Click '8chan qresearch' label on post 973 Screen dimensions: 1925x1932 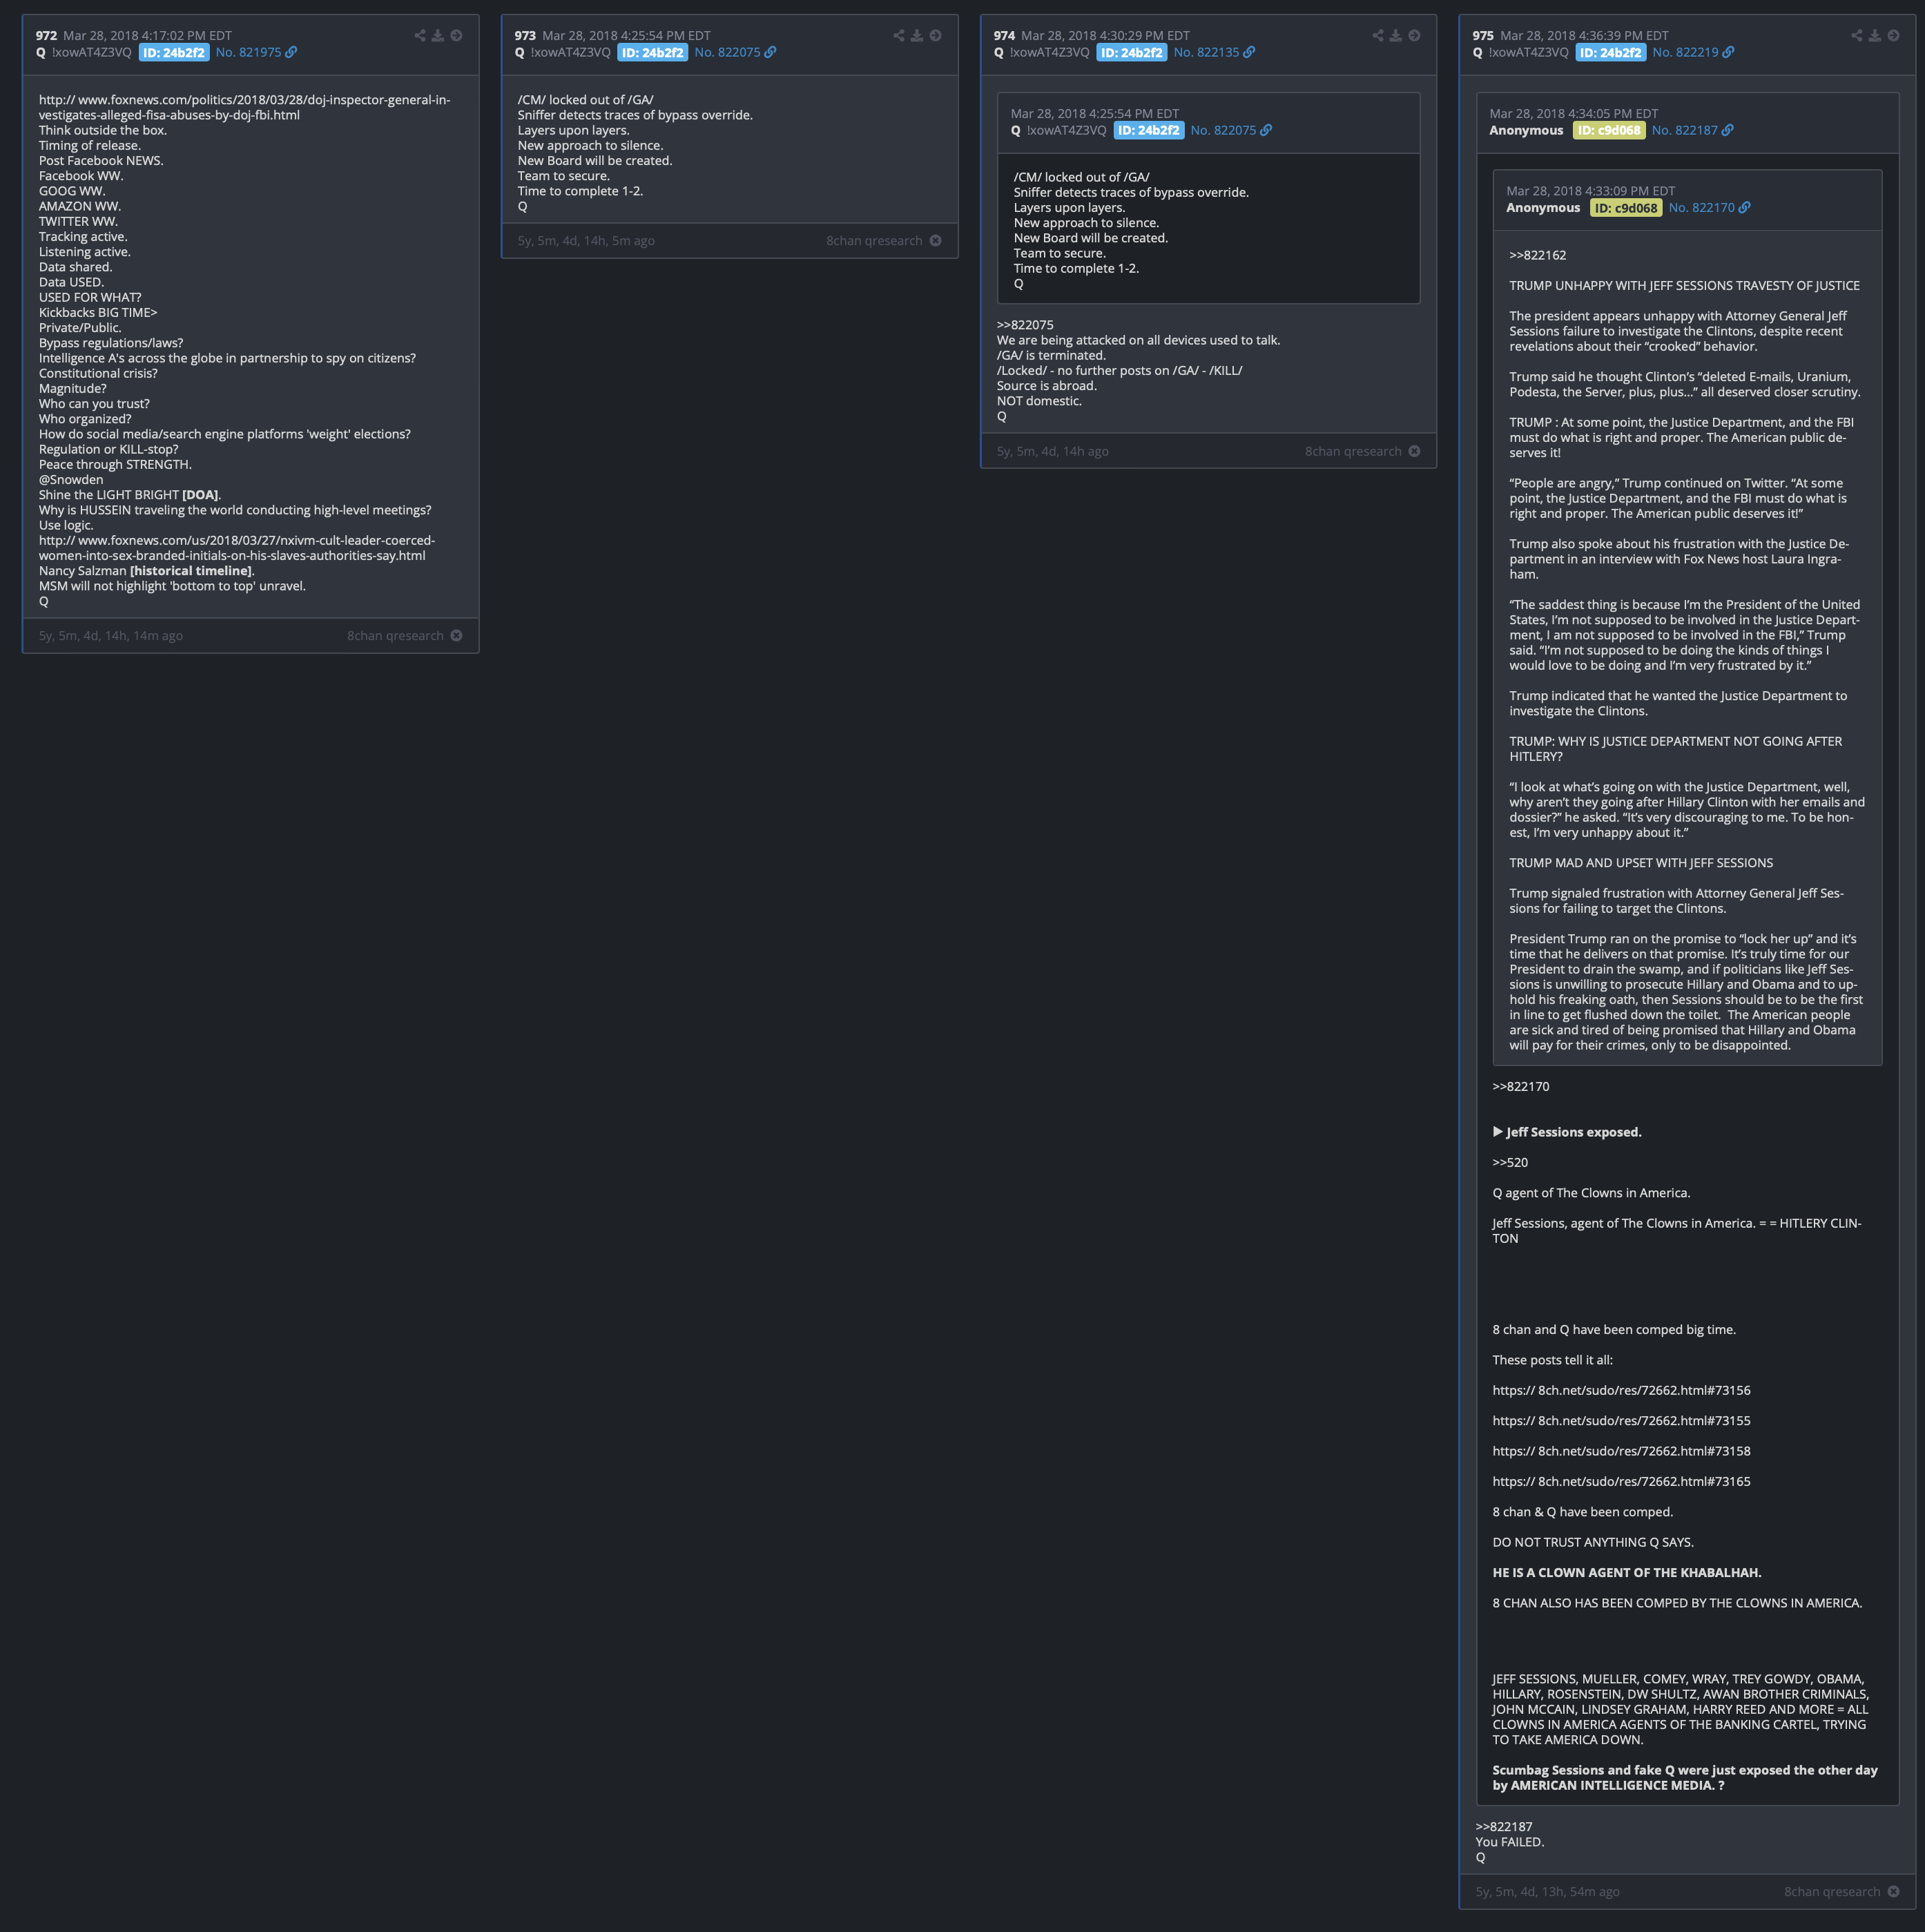(x=874, y=241)
